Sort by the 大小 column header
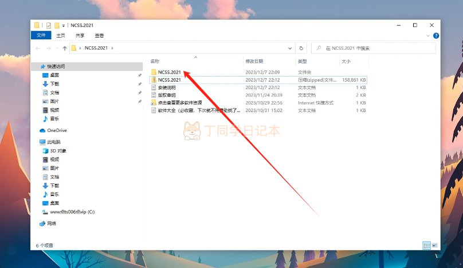 (x=346, y=61)
